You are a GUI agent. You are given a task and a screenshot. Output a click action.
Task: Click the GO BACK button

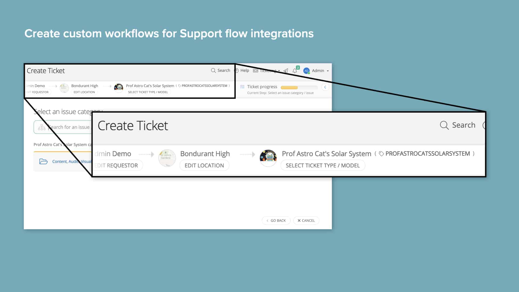click(x=276, y=220)
